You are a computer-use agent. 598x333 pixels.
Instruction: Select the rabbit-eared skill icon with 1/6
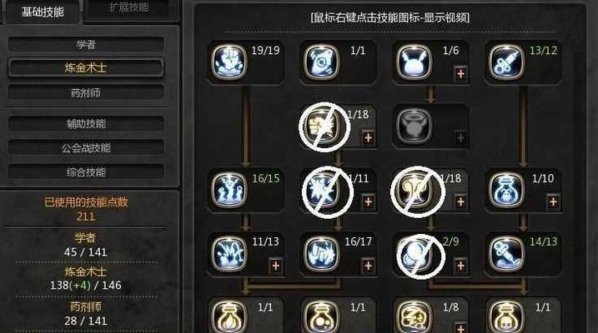(415, 62)
